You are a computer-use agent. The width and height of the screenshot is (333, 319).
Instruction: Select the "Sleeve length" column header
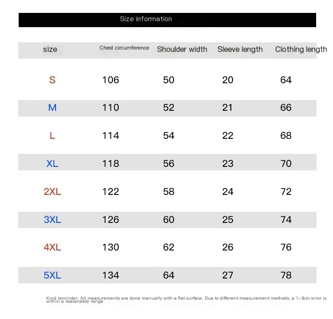[240, 49]
